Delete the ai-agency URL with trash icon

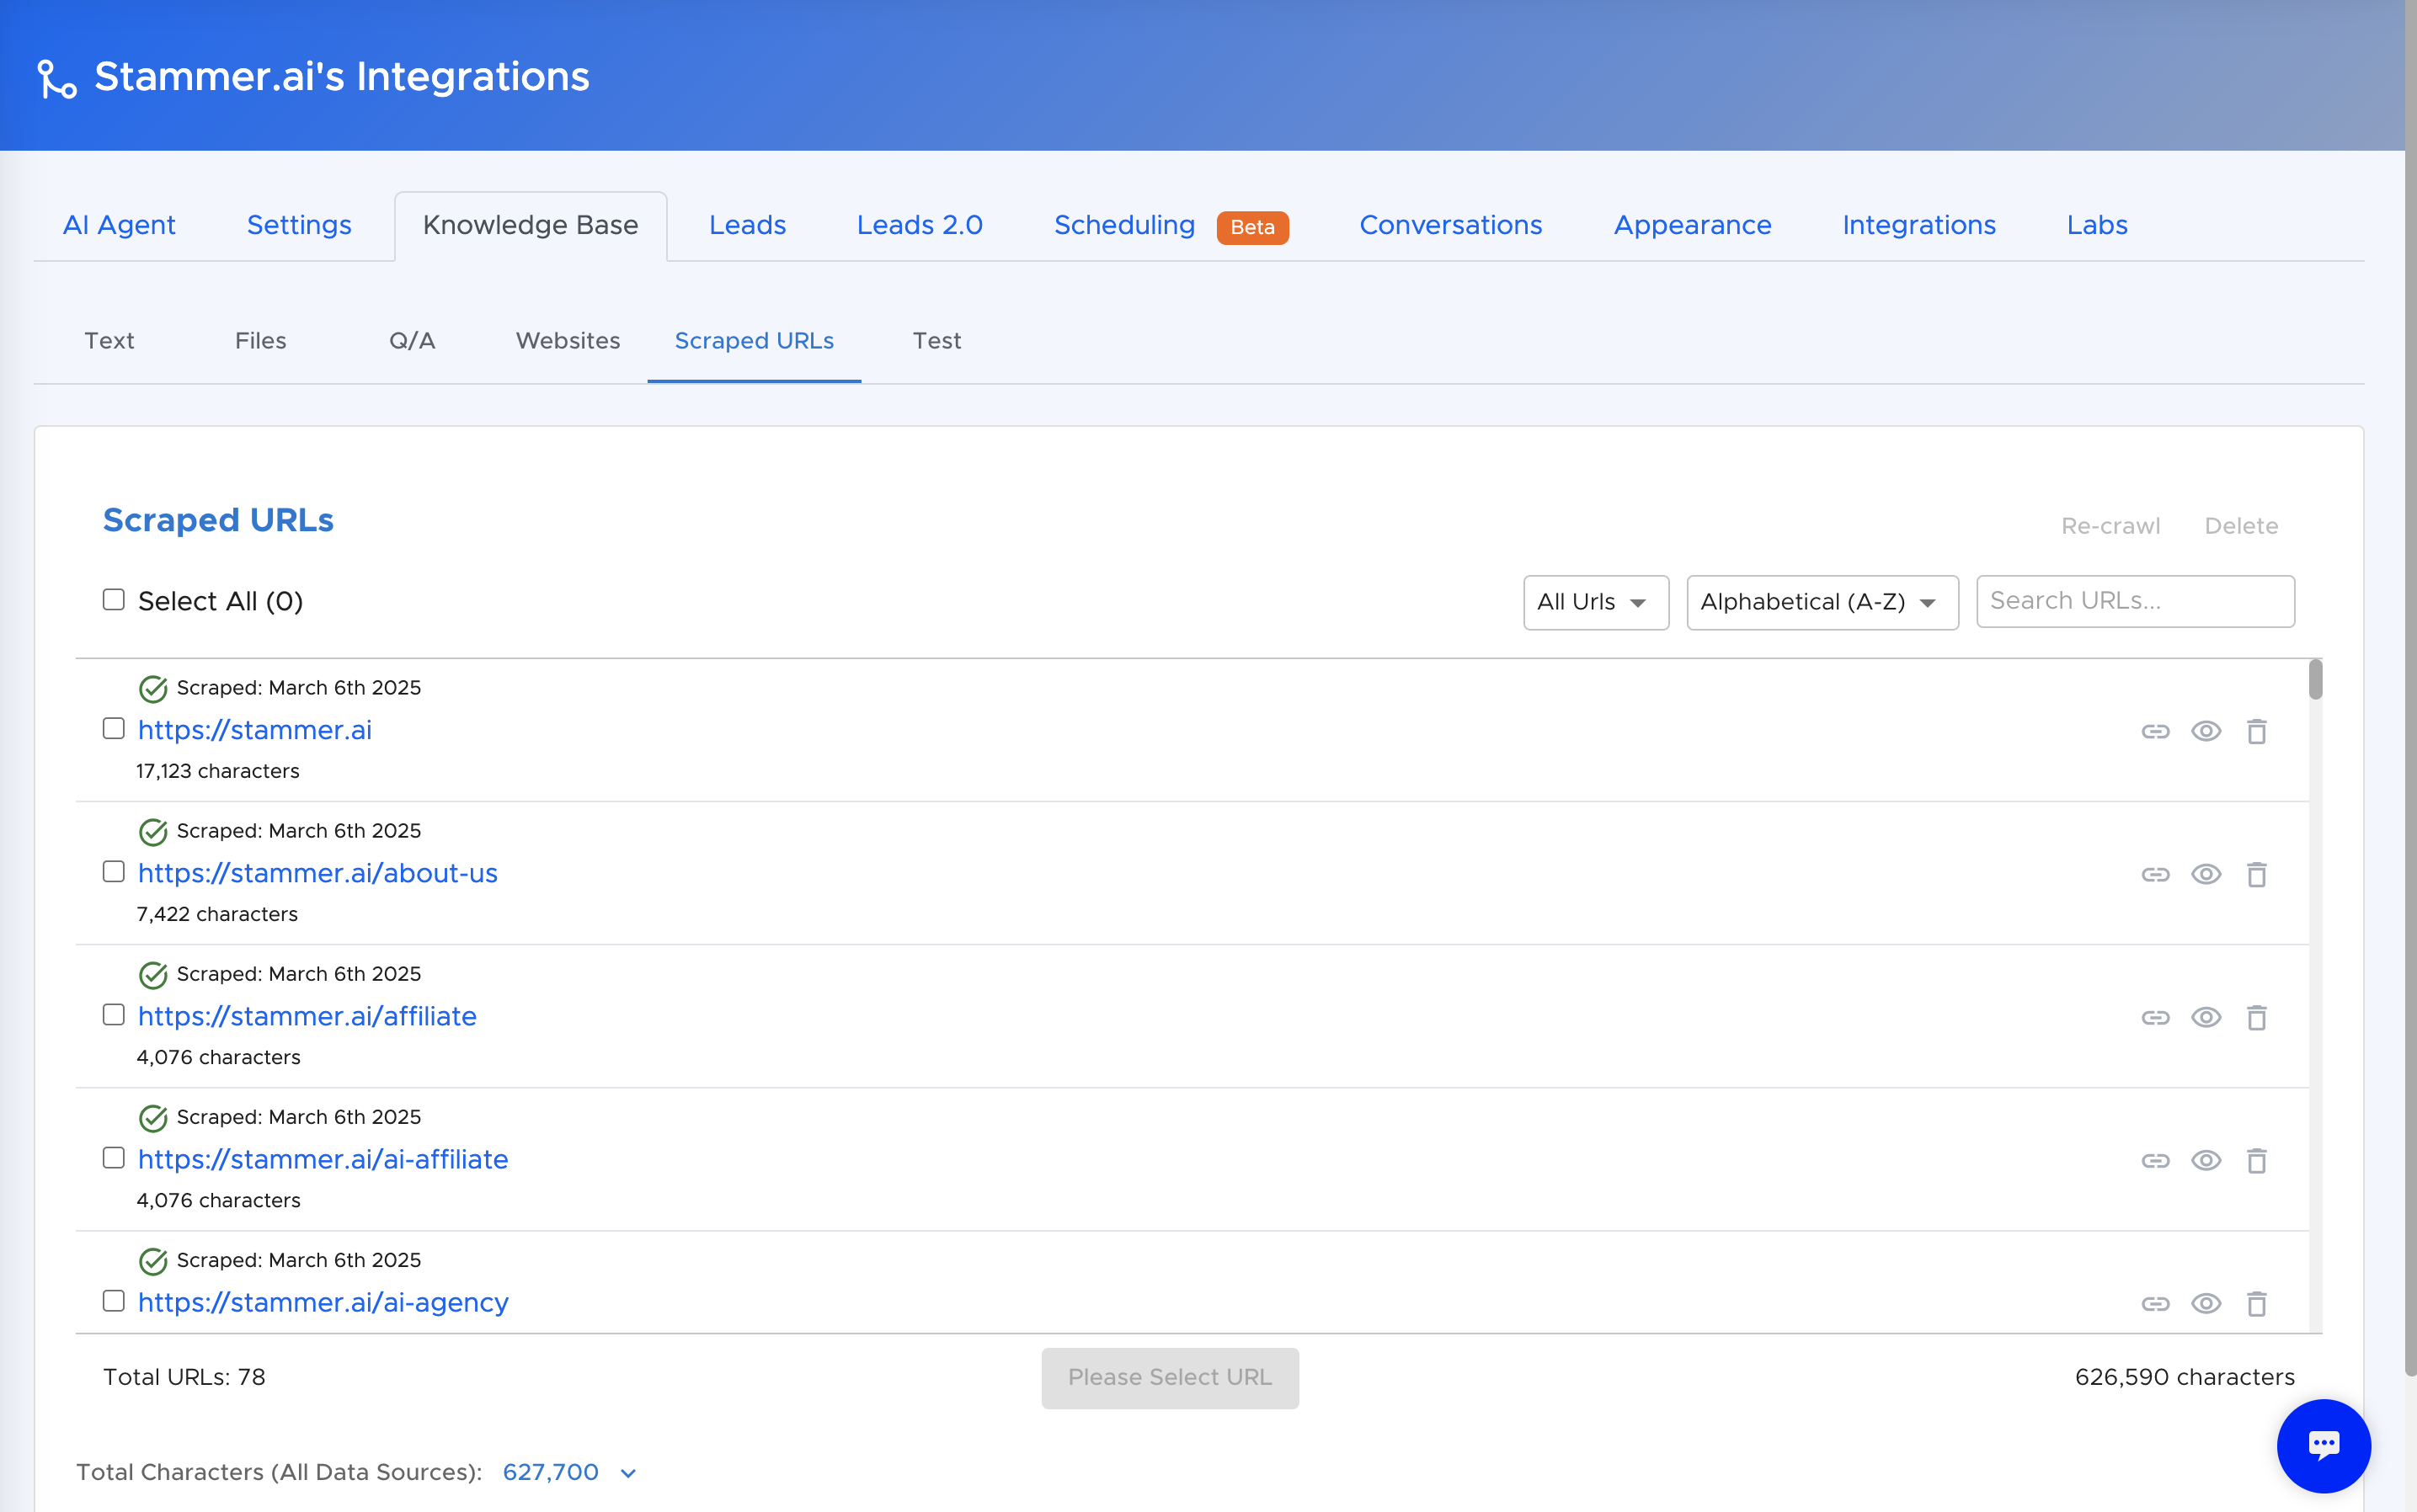tap(2256, 1303)
